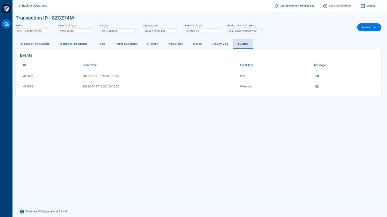This screenshot has height=217, width=387.
Task: Switch to the Groovy Log tab
Action: (220, 44)
